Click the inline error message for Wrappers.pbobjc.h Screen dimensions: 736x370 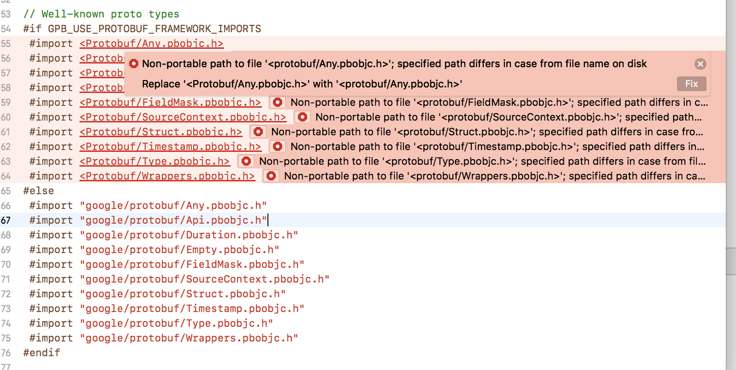coord(494,176)
